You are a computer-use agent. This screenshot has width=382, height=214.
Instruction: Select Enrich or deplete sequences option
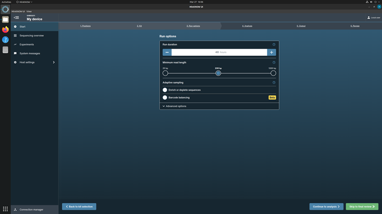pyautogui.click(x=165, y=90)
